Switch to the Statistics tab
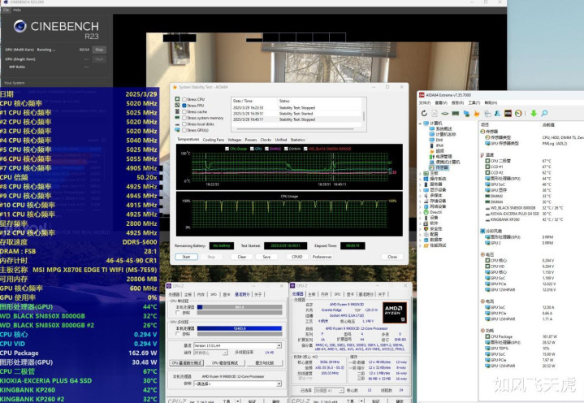The height and width of the screenshot is (403, 584). pyautogui.click(x=297, y=140)
